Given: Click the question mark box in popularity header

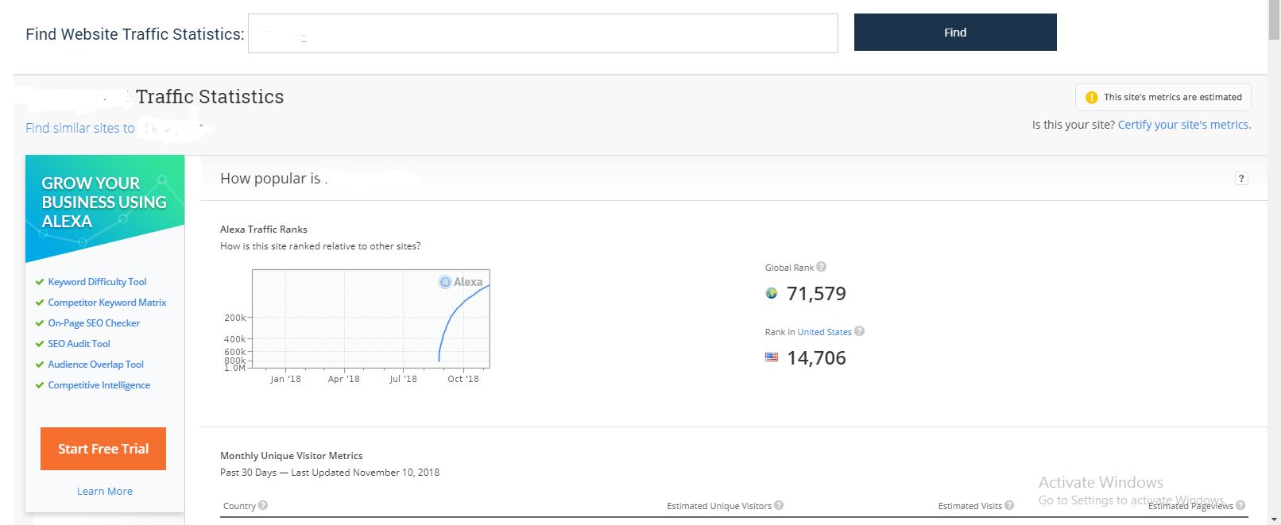Looking at the screenshot, I should [1241, 179].
